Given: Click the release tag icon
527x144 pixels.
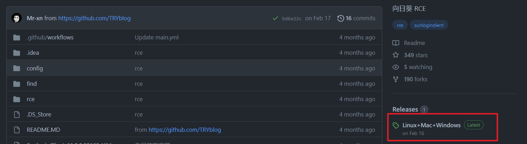Looking at the screenshot, I should [396, 125].
